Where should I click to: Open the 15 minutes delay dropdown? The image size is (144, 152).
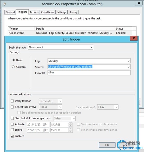[50, 101]
